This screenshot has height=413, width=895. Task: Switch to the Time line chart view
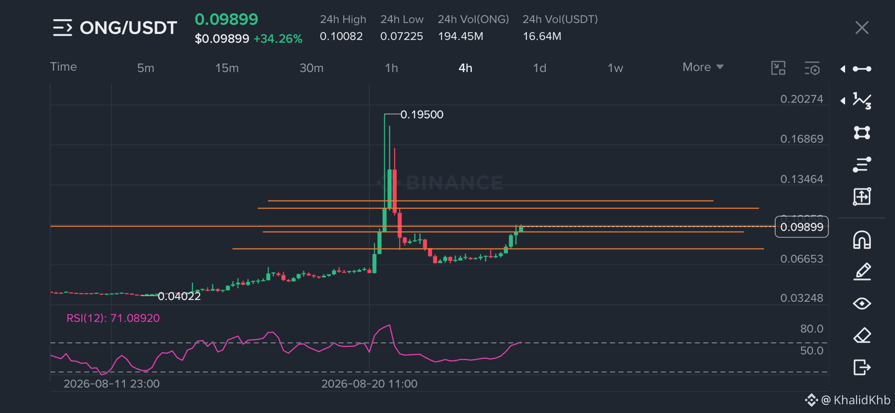pyautogui.click(x=63, y=67)
